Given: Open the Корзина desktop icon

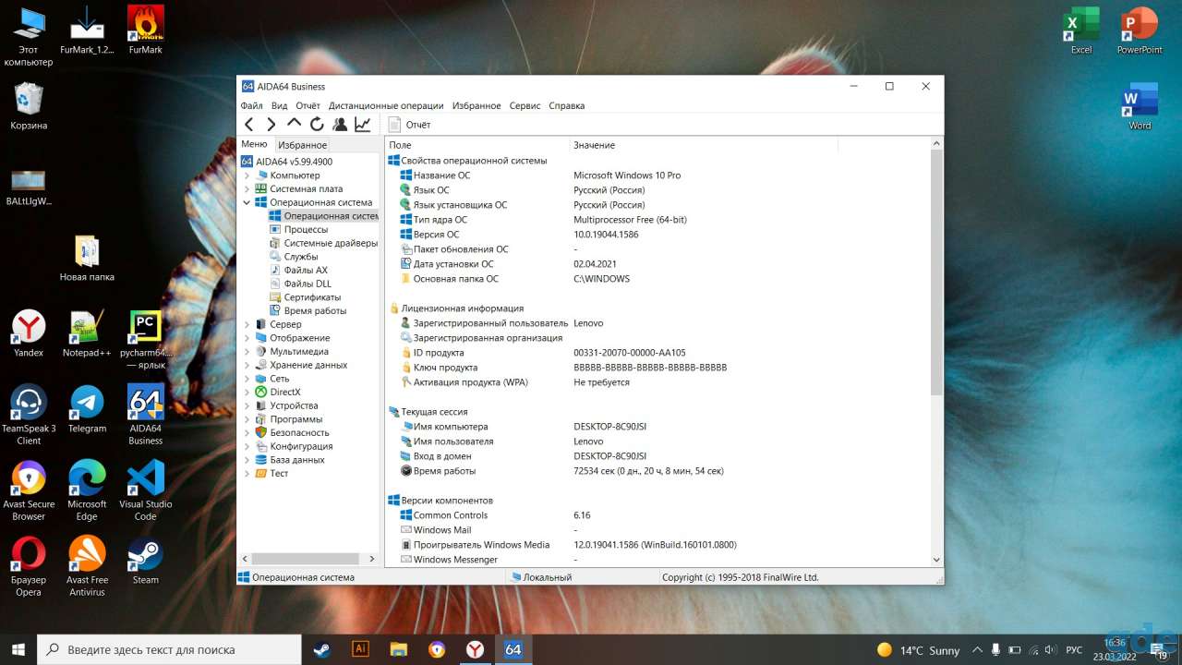Looking at the screenshot, I should [29, 105].
